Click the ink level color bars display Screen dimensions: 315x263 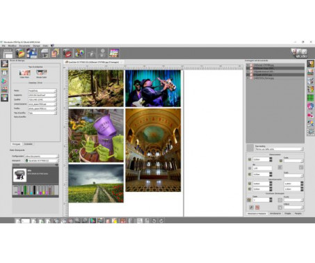tap(35, 190)
